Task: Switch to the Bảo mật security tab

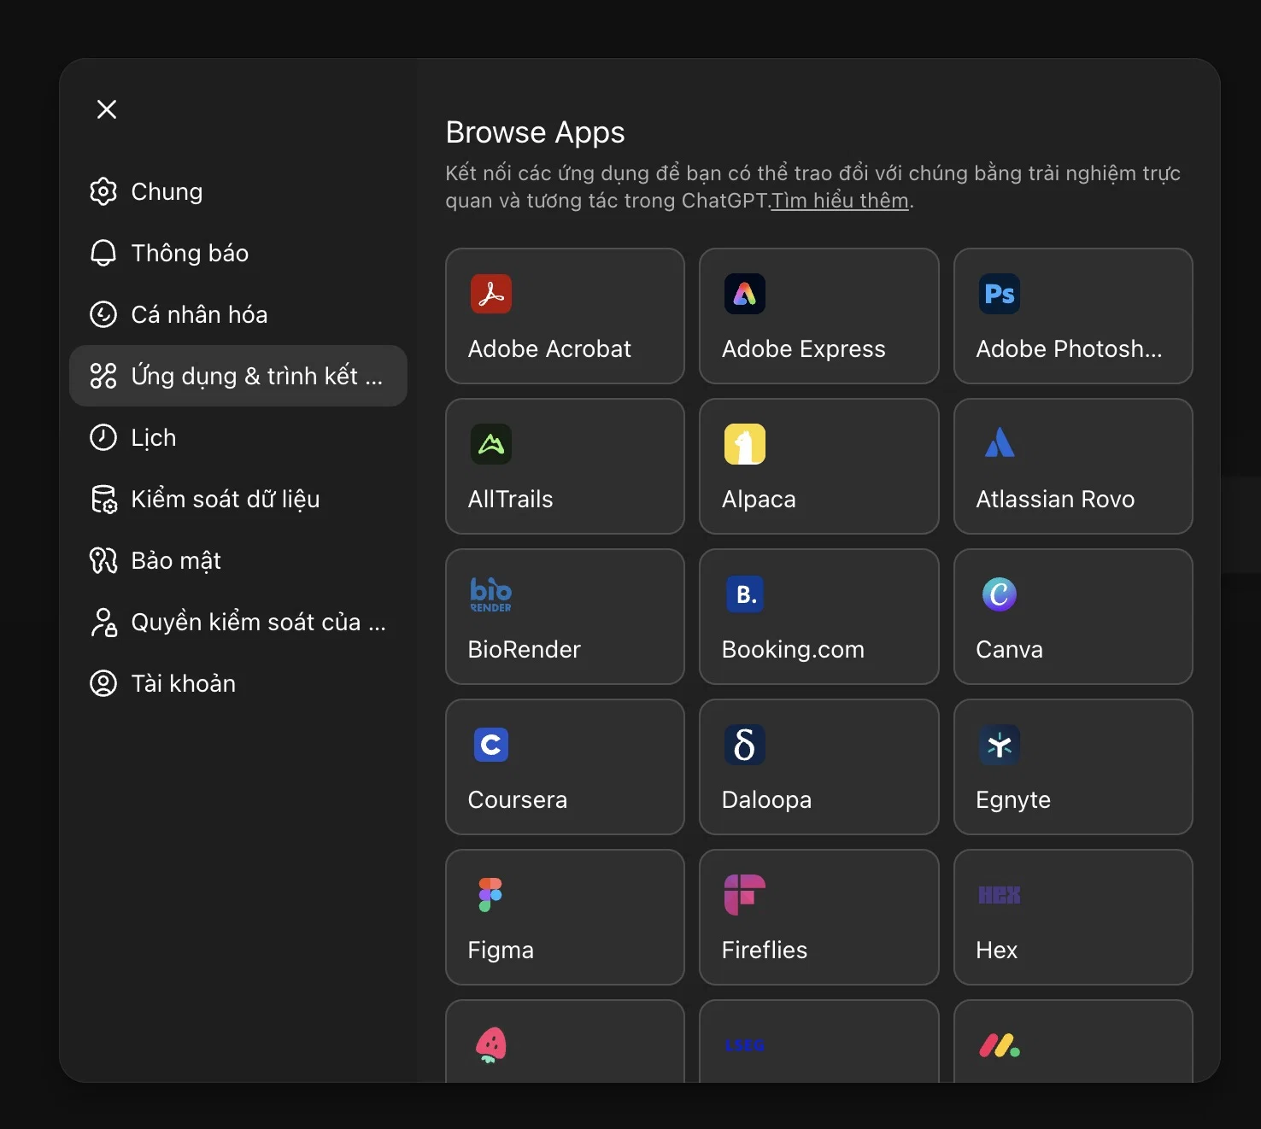Action: (x=238, y=560)
